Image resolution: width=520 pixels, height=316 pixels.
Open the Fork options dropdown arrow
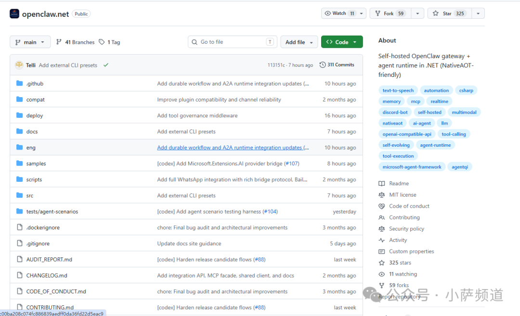coord(417,13)
